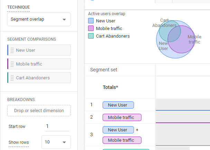Image resolution: width=210 pixels, height=150 pixels.
Task: Click the purple Mobile traffic legend square
Action: click(91, 29)
